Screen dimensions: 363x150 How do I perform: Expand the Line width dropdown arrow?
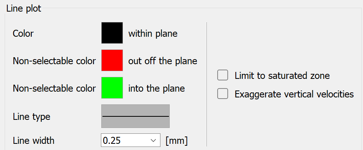(x=153, y=140)
